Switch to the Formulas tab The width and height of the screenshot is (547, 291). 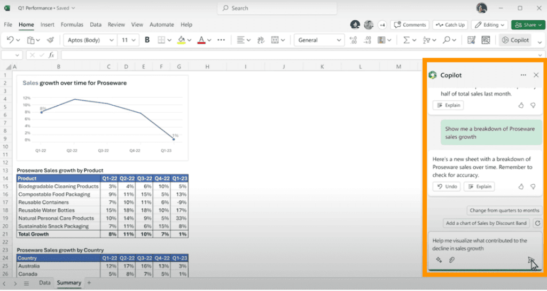tap(72, 25)
